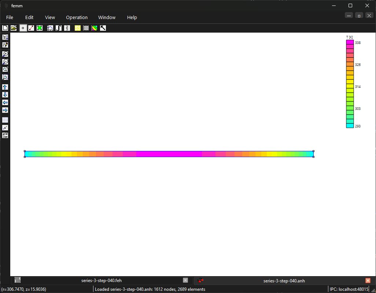Select the point mode tool

pos(23,28)
